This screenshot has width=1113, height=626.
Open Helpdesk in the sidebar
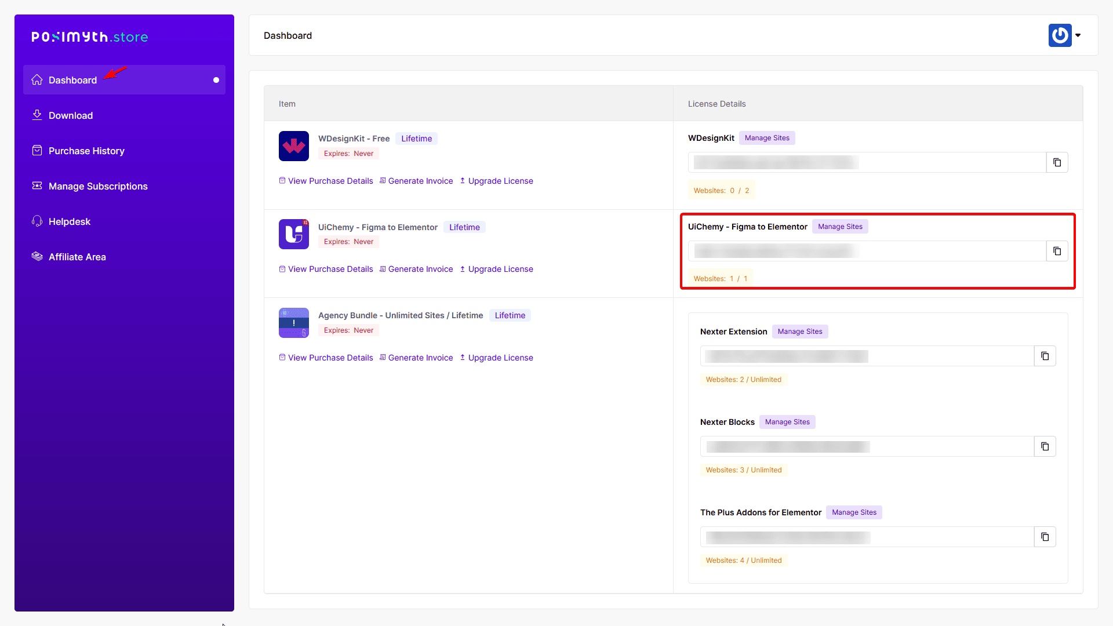coord(124,221)
